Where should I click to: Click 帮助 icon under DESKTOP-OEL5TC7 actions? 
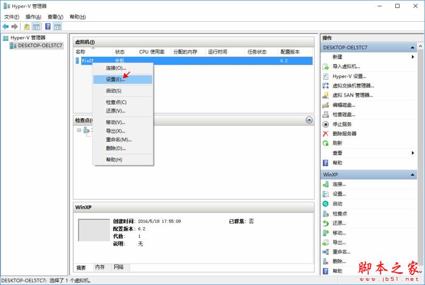pyautogui.click(x=326, y=162)
